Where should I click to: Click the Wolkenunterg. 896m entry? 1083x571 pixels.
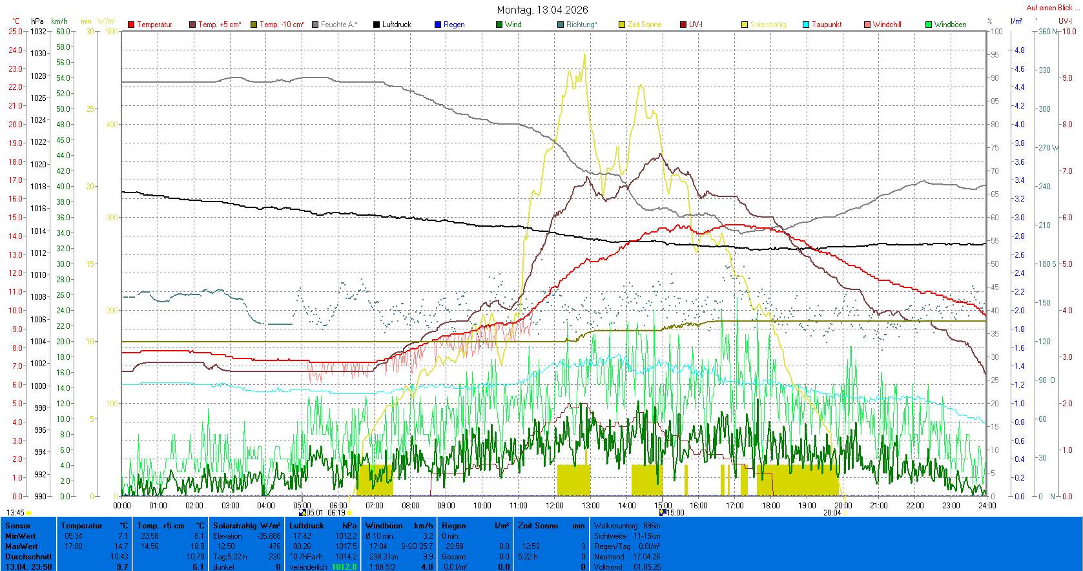click(626, 526)
